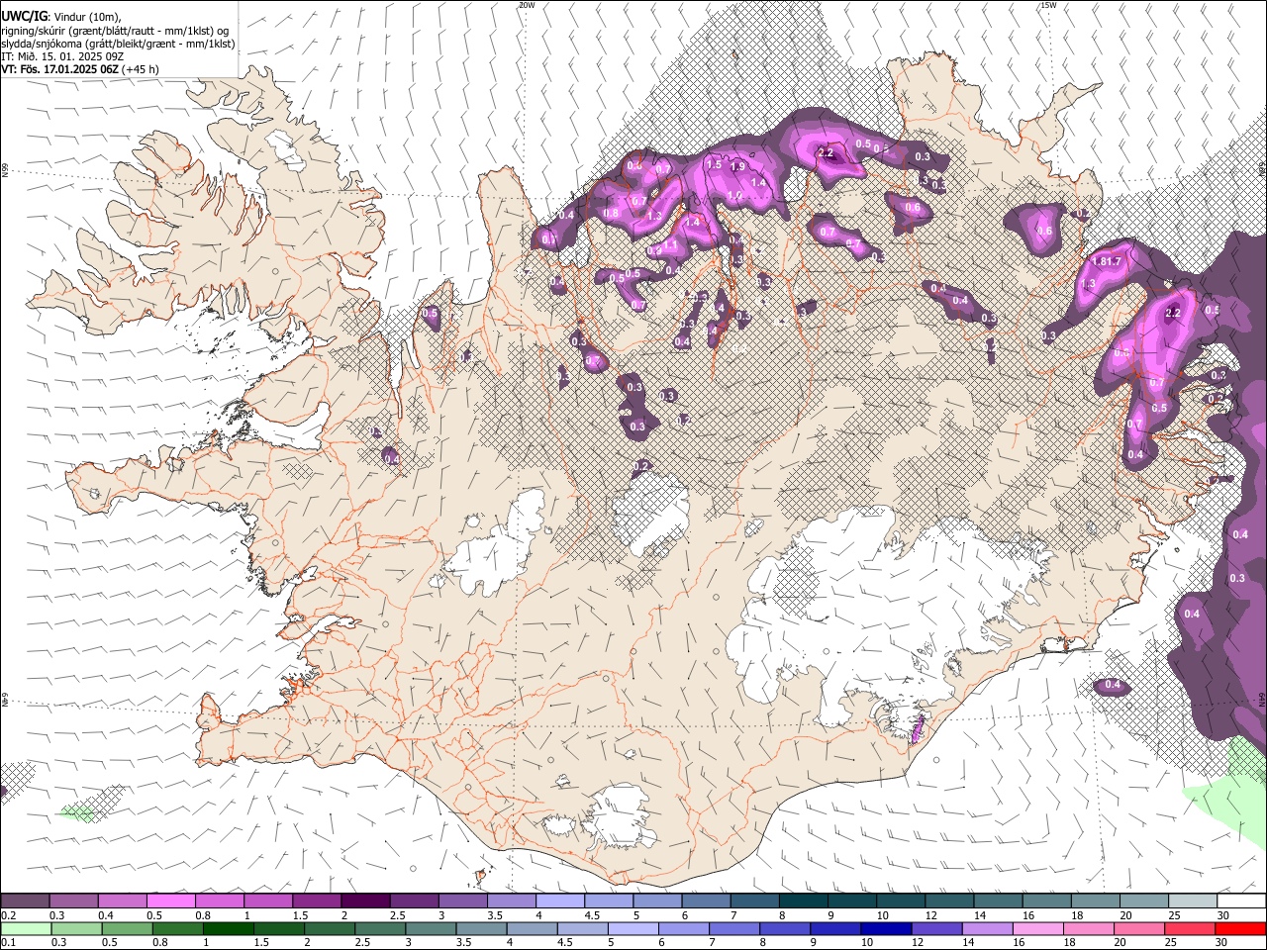The height and width of the screenshot is (950, 1267).
Task: Select the 0.5 swatch in green rain scale
Action: [127, 928]
